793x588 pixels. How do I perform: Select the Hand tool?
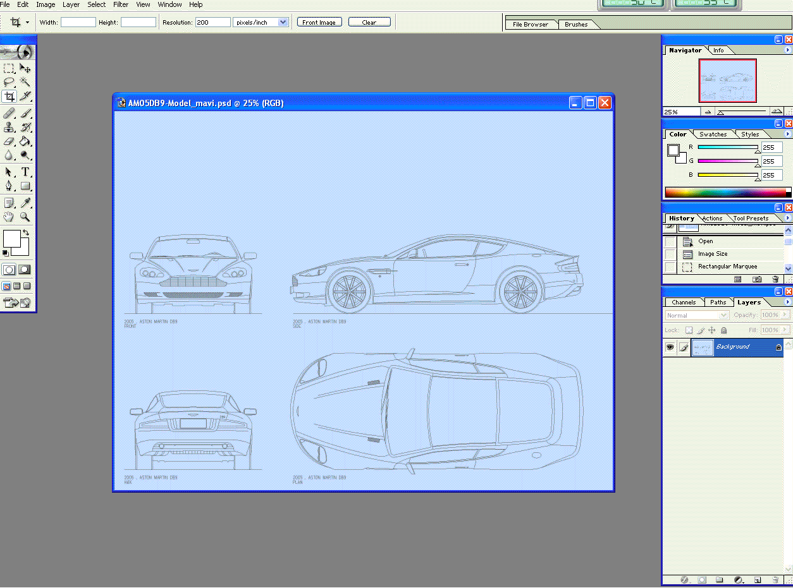9,217
